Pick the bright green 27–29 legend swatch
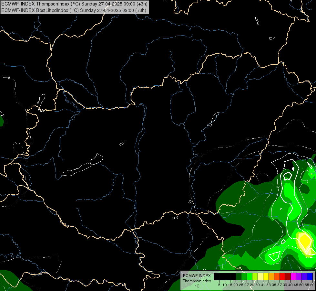The height and width of the screenshot is (291, 316). pyautogui.click(x=250, y=277)
